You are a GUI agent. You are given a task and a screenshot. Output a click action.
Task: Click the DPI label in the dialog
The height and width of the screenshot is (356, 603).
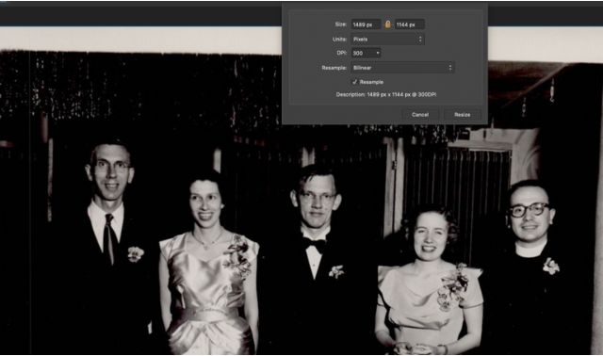(341, 53)
